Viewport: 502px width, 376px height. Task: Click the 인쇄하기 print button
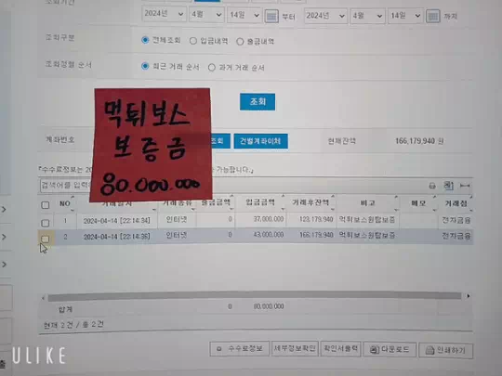445,350
